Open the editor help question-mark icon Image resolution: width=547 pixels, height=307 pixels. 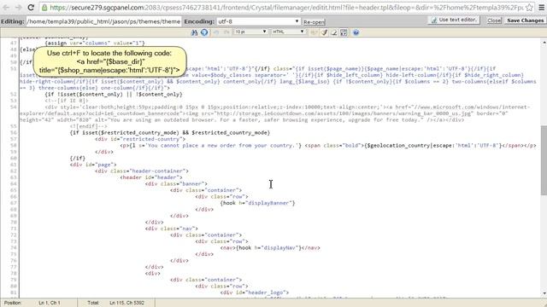click(356, 32)
